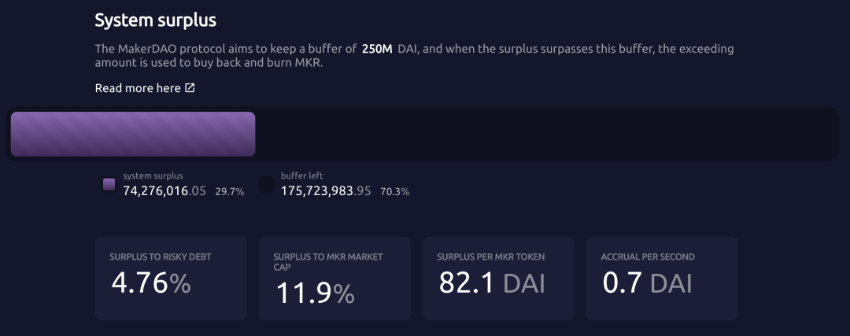Click the buffer left amount 175,723,983.95

click(x=326, y=190)
